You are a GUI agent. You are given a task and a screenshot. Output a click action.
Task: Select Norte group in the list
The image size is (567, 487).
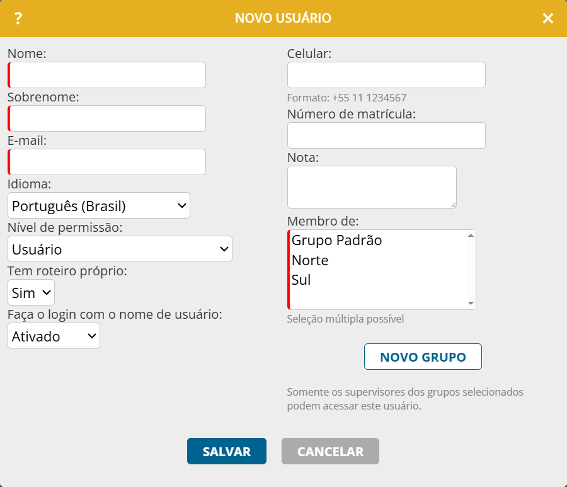click(310, 260)
